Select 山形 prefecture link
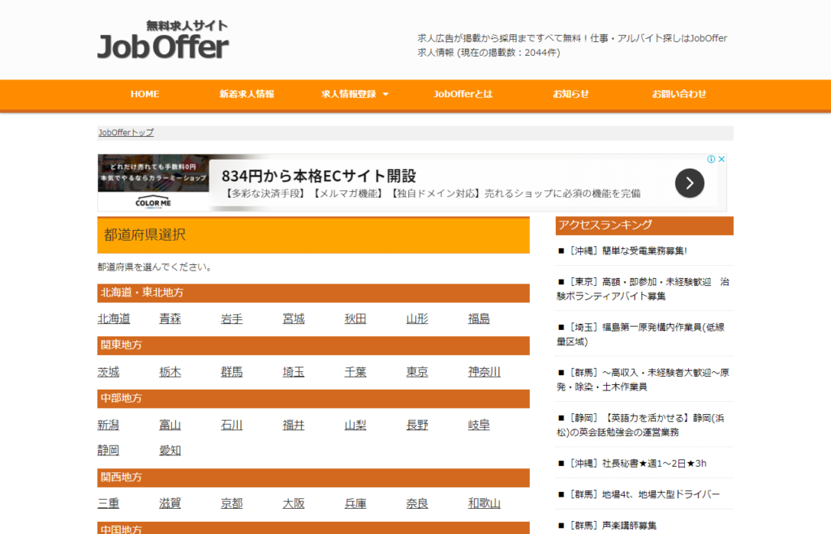831x534 pixels. [x=417, y=318]
